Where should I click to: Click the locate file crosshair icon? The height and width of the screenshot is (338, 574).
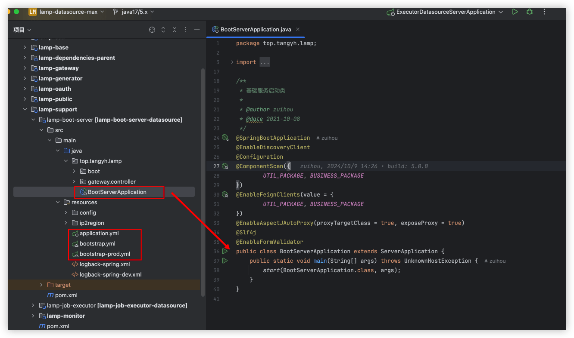[x=152, y=30]
